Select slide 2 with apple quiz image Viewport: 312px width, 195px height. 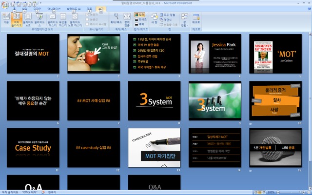(x=94, y=54)
